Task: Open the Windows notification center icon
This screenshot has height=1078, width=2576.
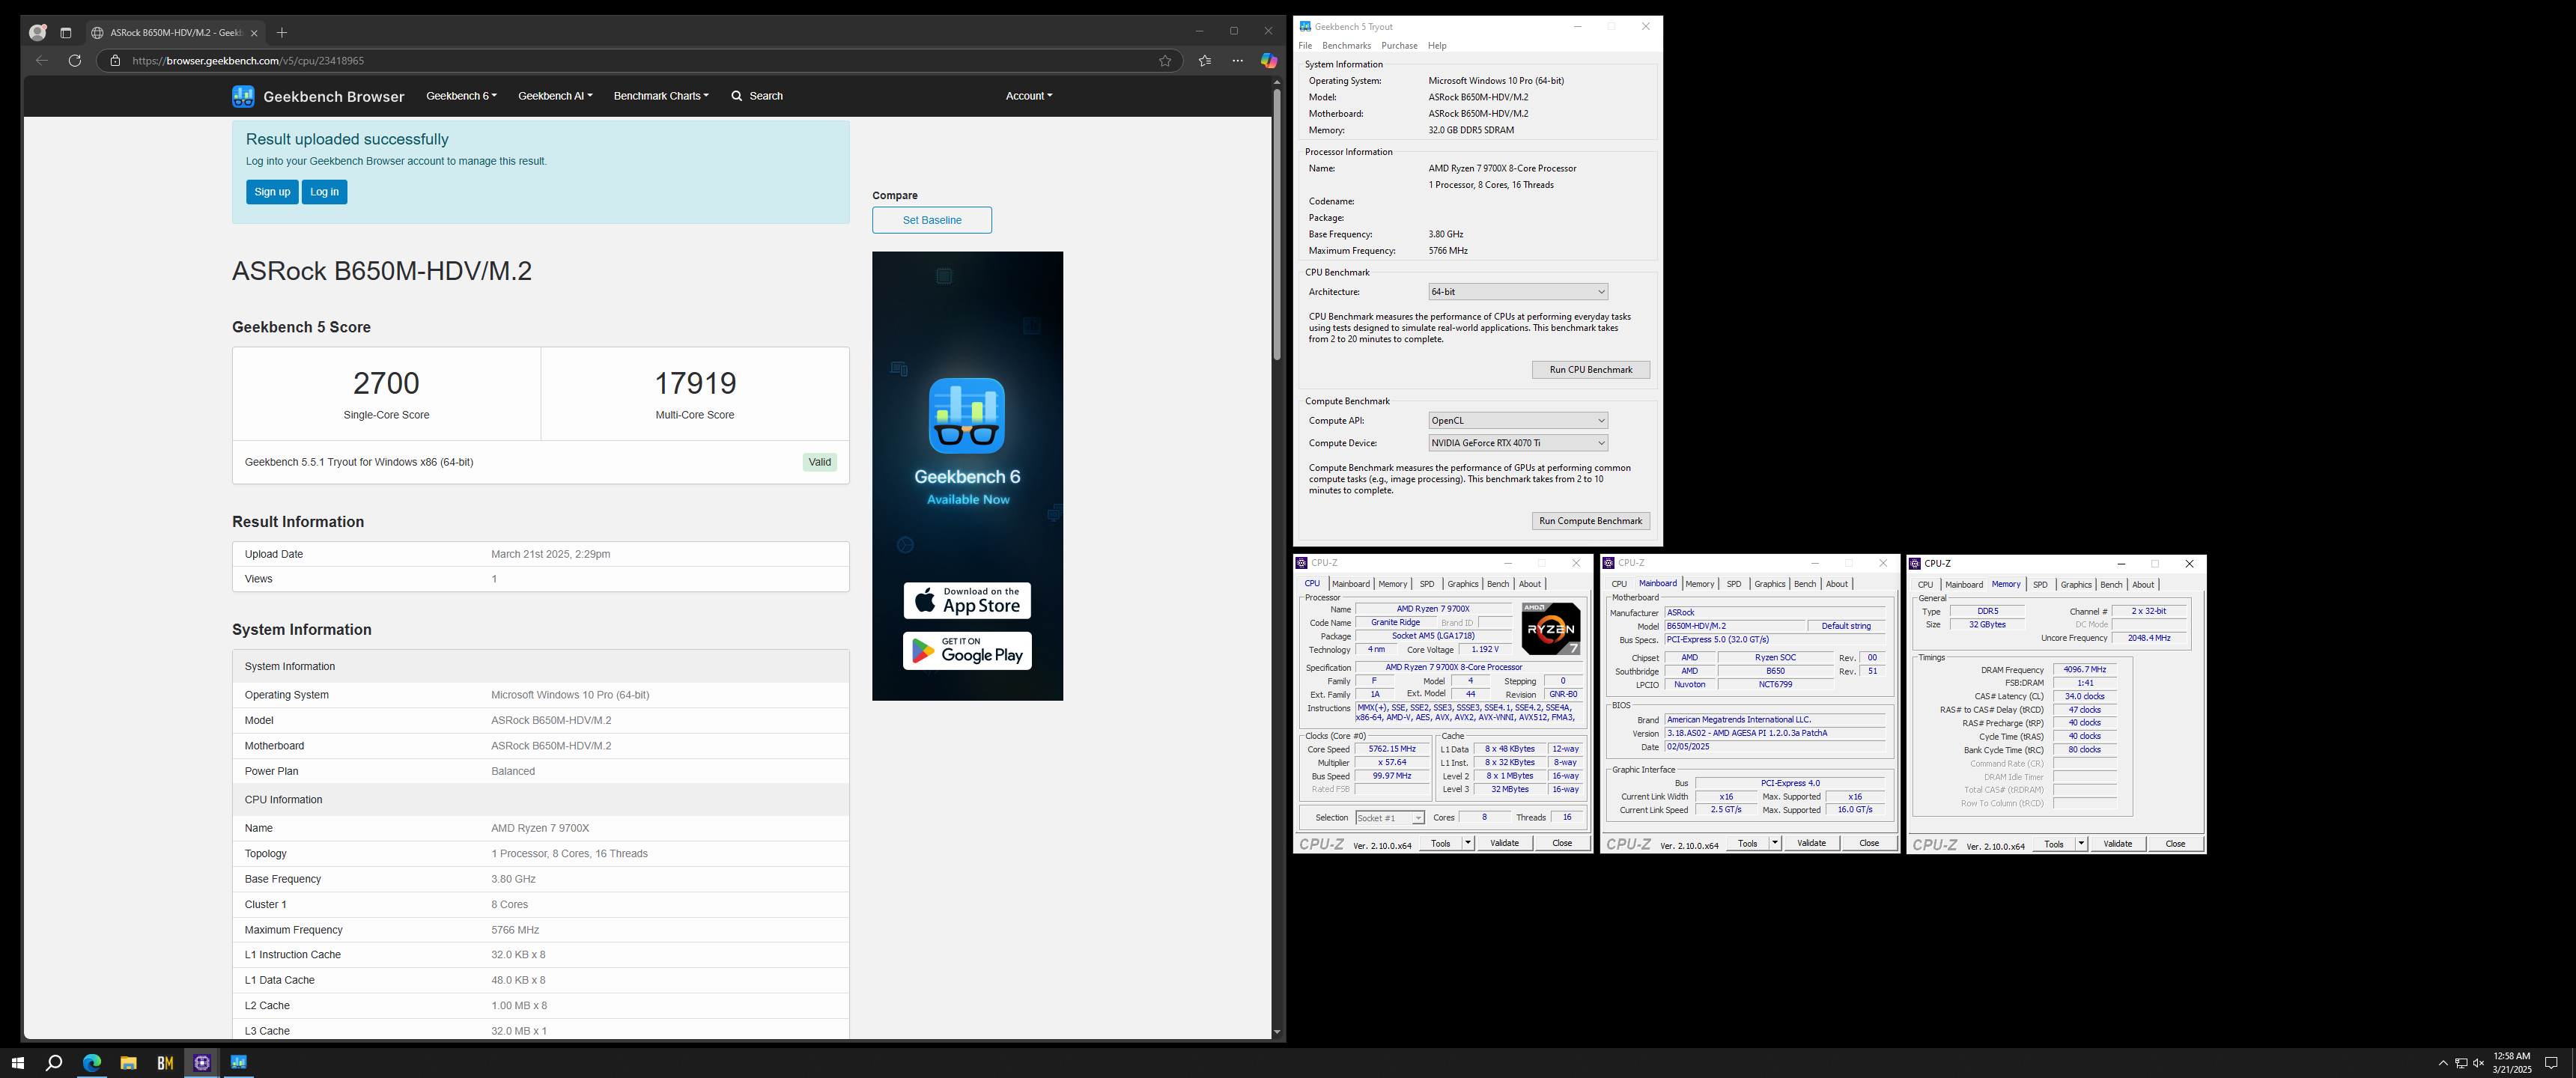Action: pyautogui.click(x=2551, y=1063)
